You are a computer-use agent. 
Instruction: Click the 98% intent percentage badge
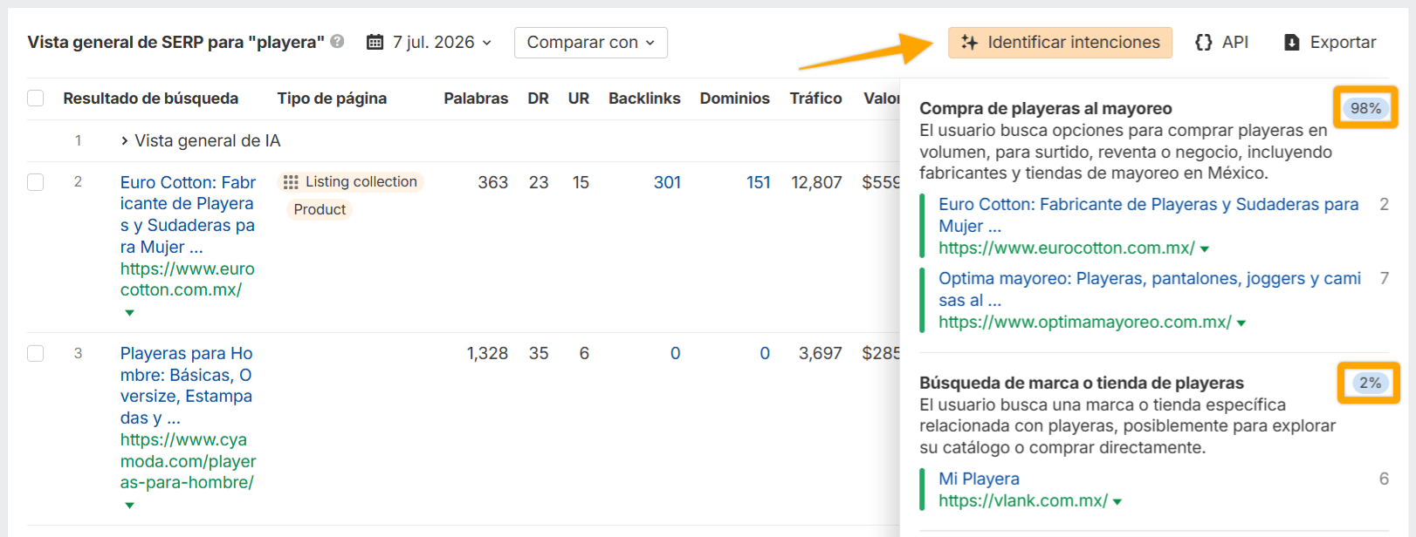click(1365, 108)
